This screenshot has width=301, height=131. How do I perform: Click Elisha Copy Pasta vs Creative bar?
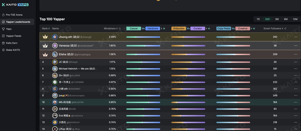233,54
